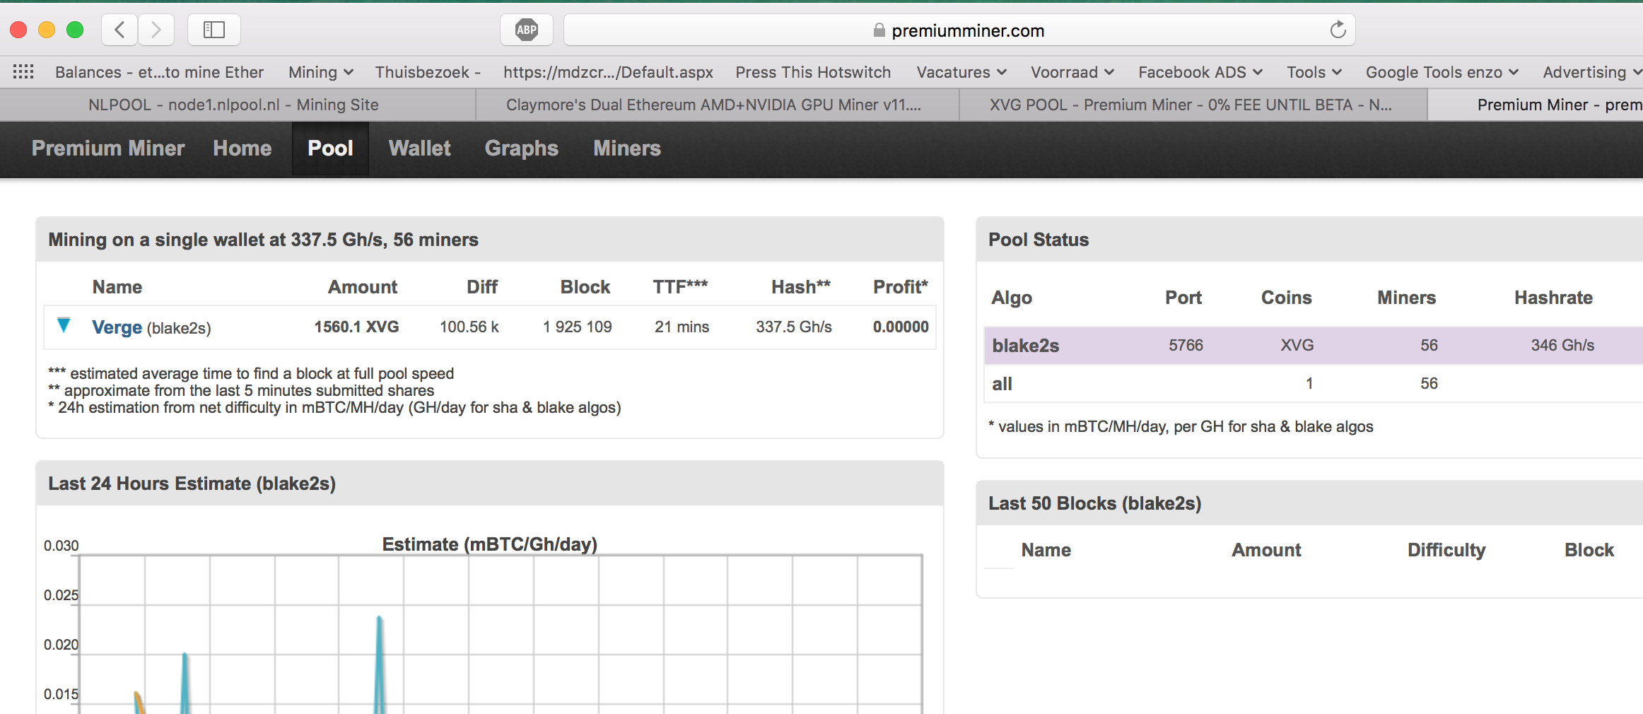
Task: Open the Adblock Plus extension icon
Action: [527, 30]
